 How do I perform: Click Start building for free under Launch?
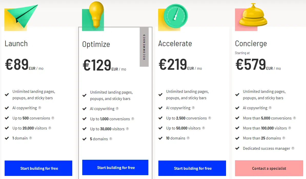click(x=38, y=168)
